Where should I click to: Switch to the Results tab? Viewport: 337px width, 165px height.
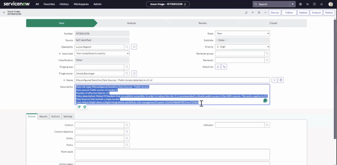43,116
